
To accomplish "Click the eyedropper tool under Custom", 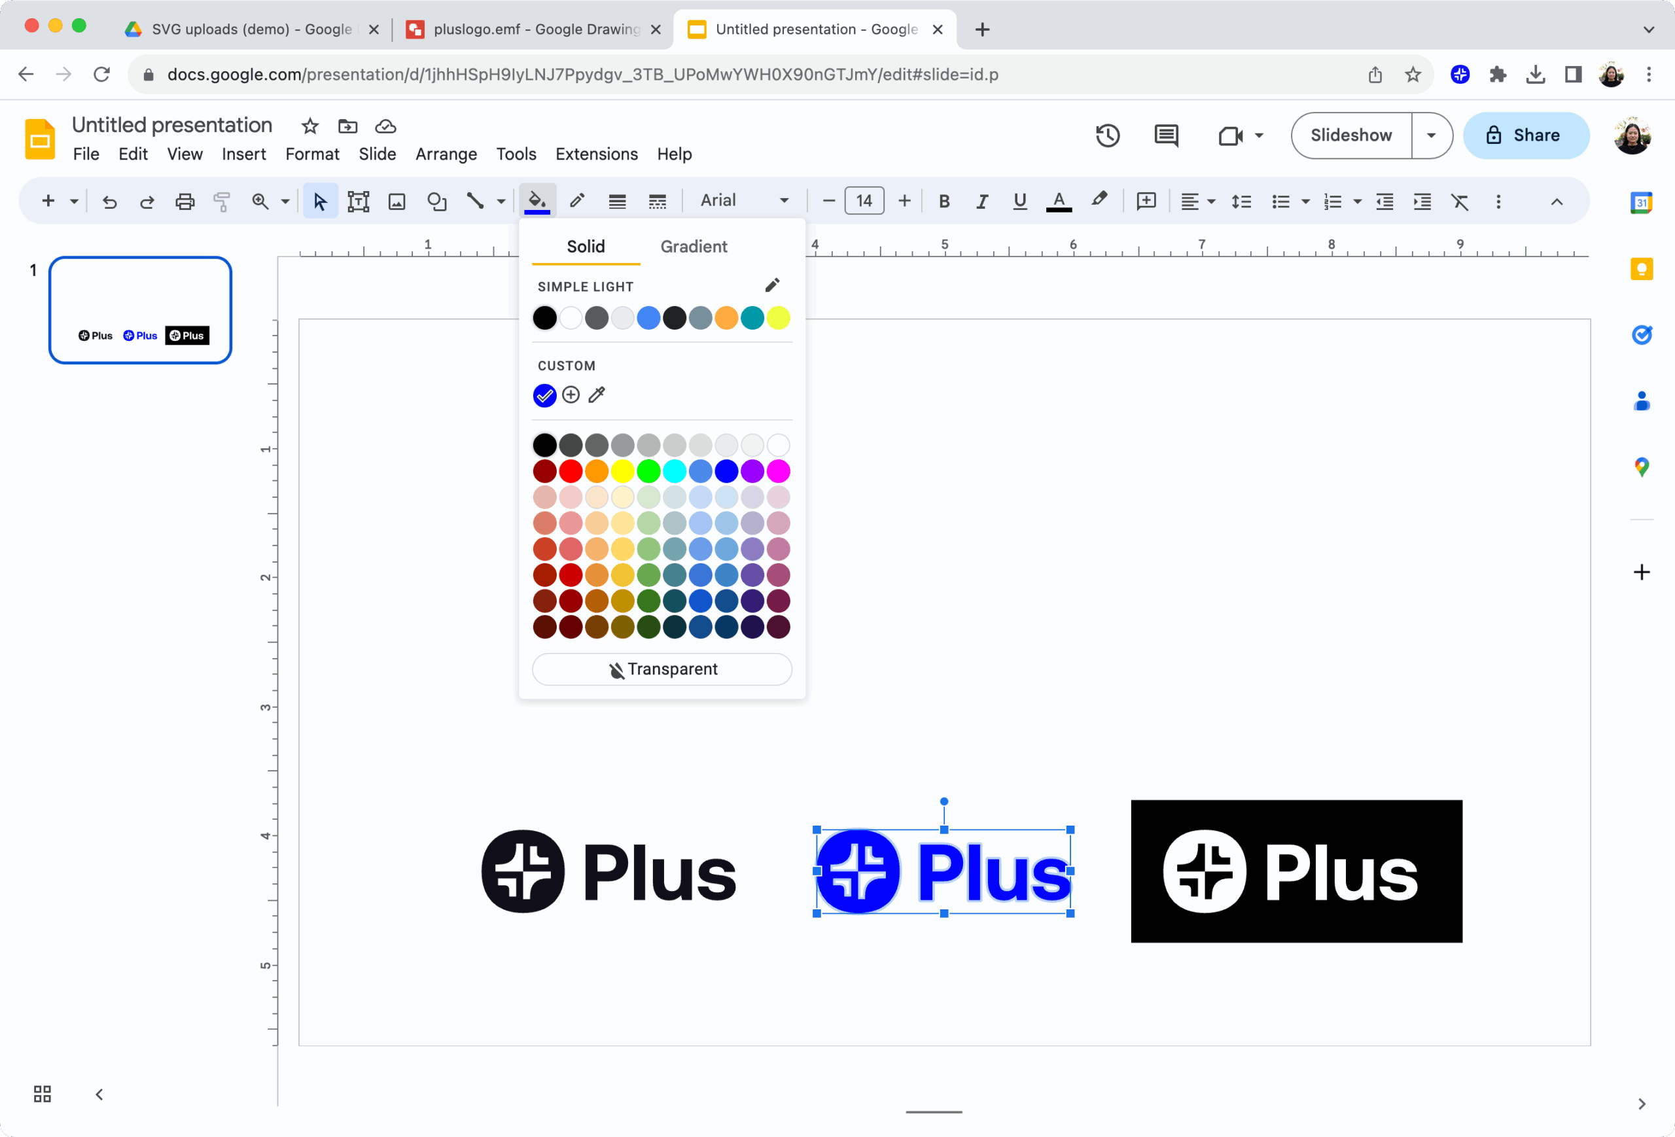I will (597, 395).
